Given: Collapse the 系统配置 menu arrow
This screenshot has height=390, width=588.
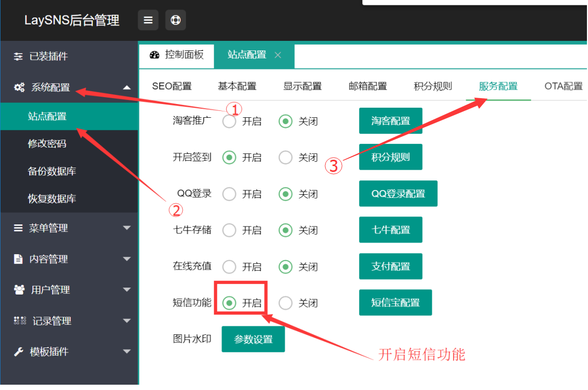Looking at the screenshot, I should [x=126, y=88].
